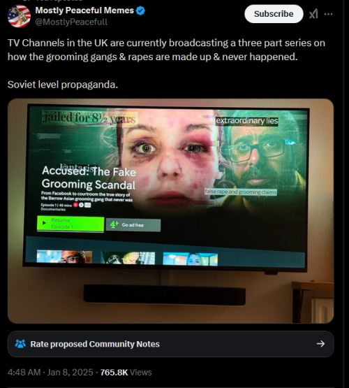349x388 pixels.
Task: Open the attached TV photo
Action: [171, 211]
